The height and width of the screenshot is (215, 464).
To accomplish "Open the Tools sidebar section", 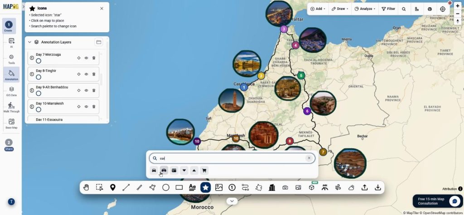I will point(11,59).
